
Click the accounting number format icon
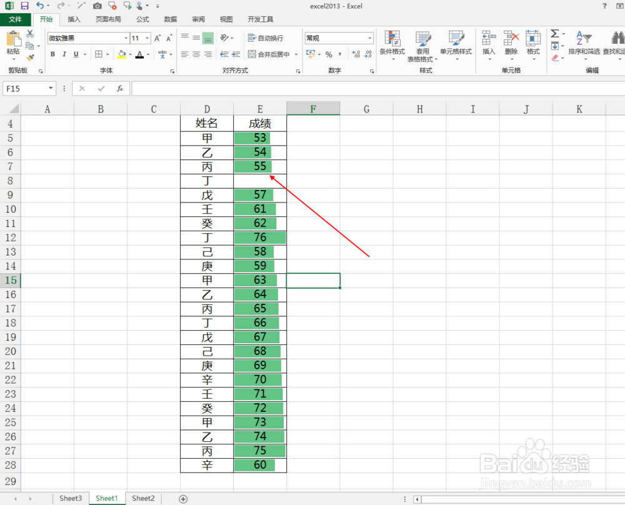click(x=311, y=54)
